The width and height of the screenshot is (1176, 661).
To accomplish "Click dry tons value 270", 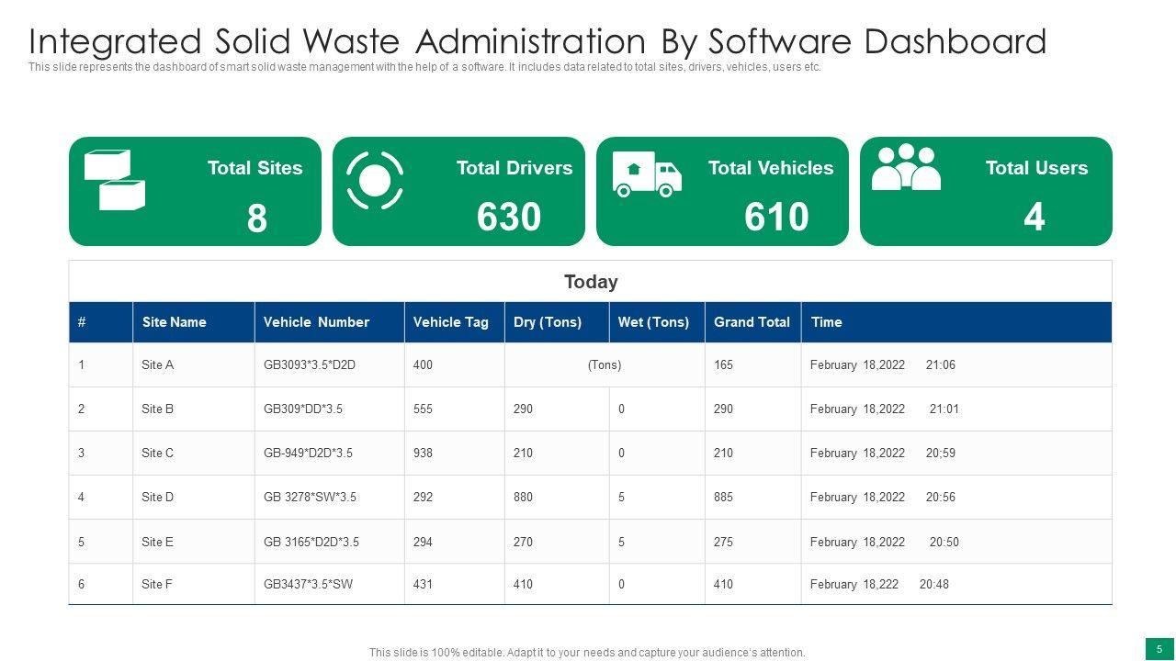I will [523, 543].
